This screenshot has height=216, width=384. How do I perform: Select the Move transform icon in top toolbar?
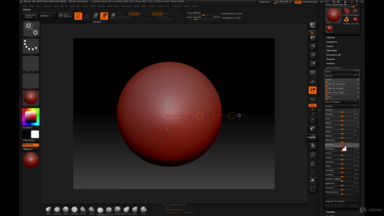click(95, 16)
